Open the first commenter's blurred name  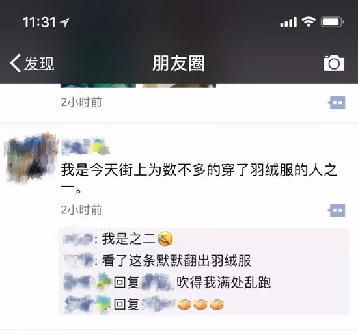78,239
